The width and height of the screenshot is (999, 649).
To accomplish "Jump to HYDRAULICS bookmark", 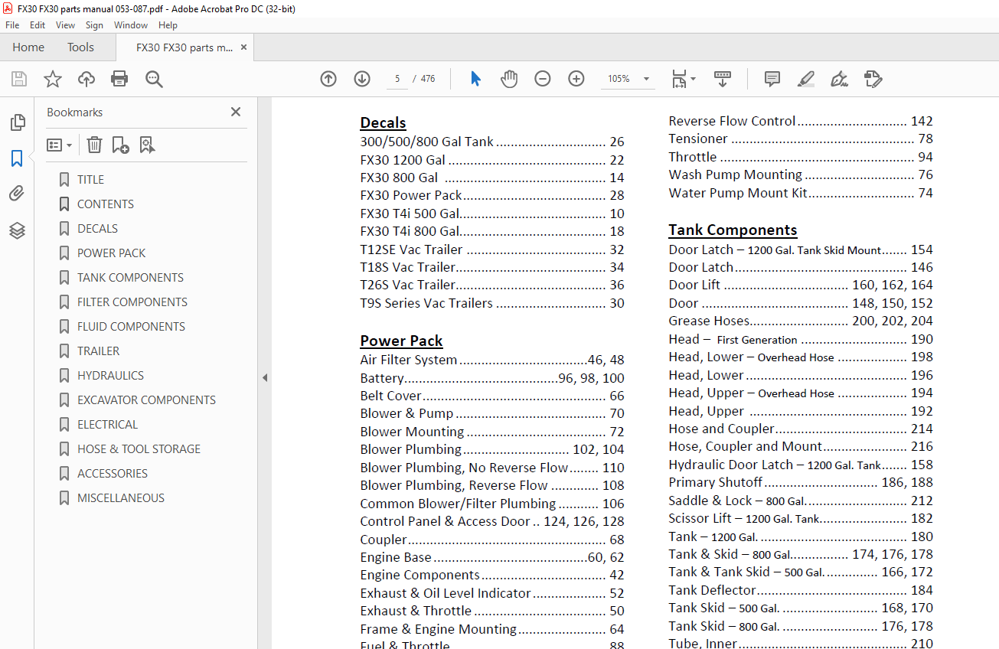I will coord(110,376).
